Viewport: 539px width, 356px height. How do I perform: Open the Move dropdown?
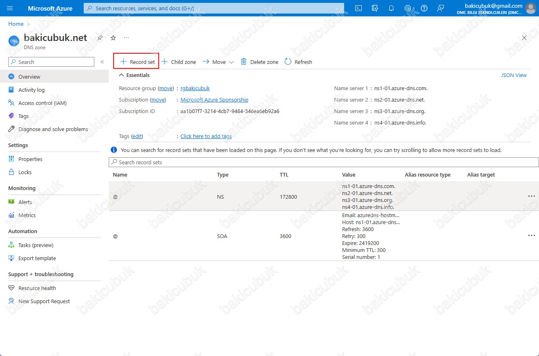point(218,62)
